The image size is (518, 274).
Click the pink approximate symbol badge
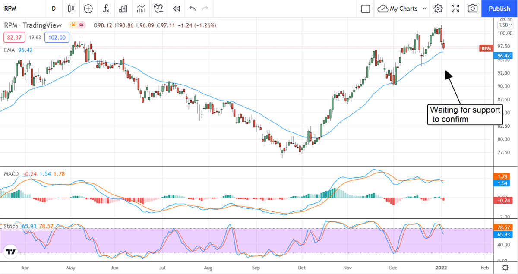coord(81,25)
